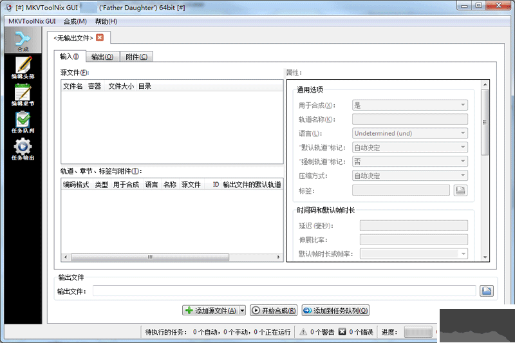The height and width of the screenshot is (343, 515).
Task: Click the 源文件 column header in tracks list
Action: click(x=191, y=185)
